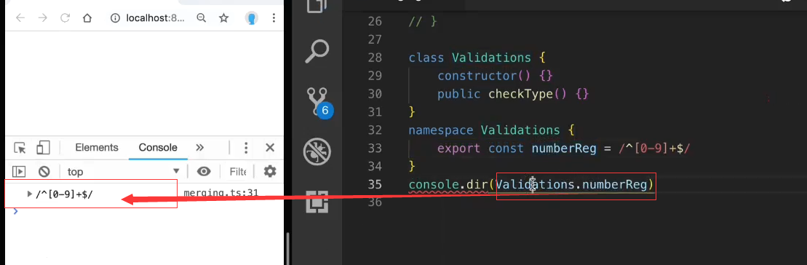The height and width of the screenshot is (265, 807).
Task: Open console settings gear
Action: tap(270, 171)
